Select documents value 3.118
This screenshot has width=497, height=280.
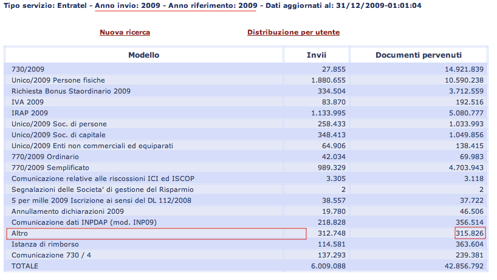click(x=474, y=179)
